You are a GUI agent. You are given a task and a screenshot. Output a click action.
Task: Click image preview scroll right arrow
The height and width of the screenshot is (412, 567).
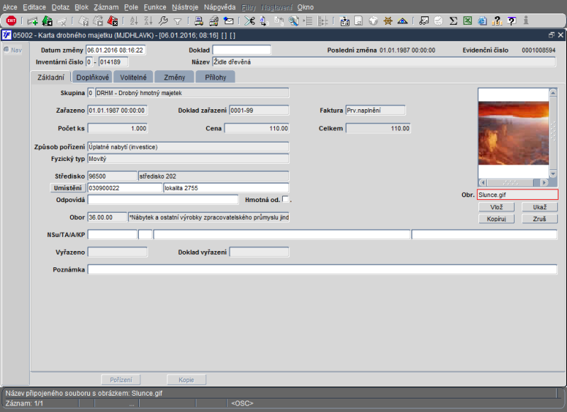[x=544, y=183]
